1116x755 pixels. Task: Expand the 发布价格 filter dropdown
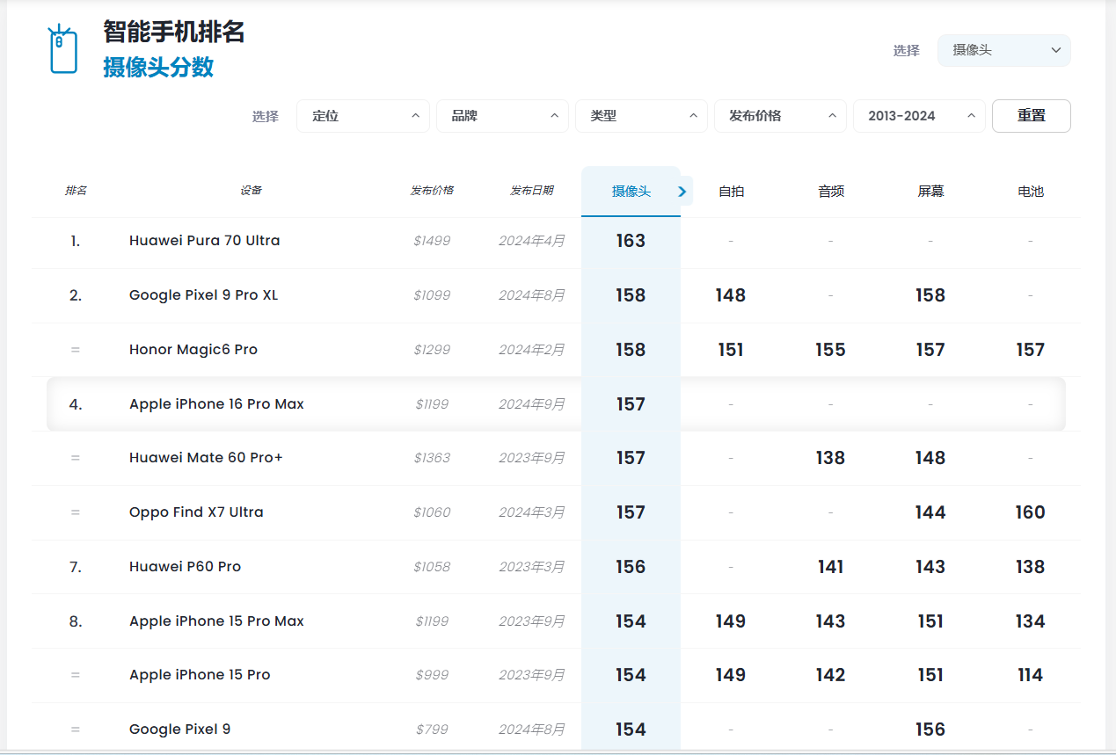click(780, 116)
